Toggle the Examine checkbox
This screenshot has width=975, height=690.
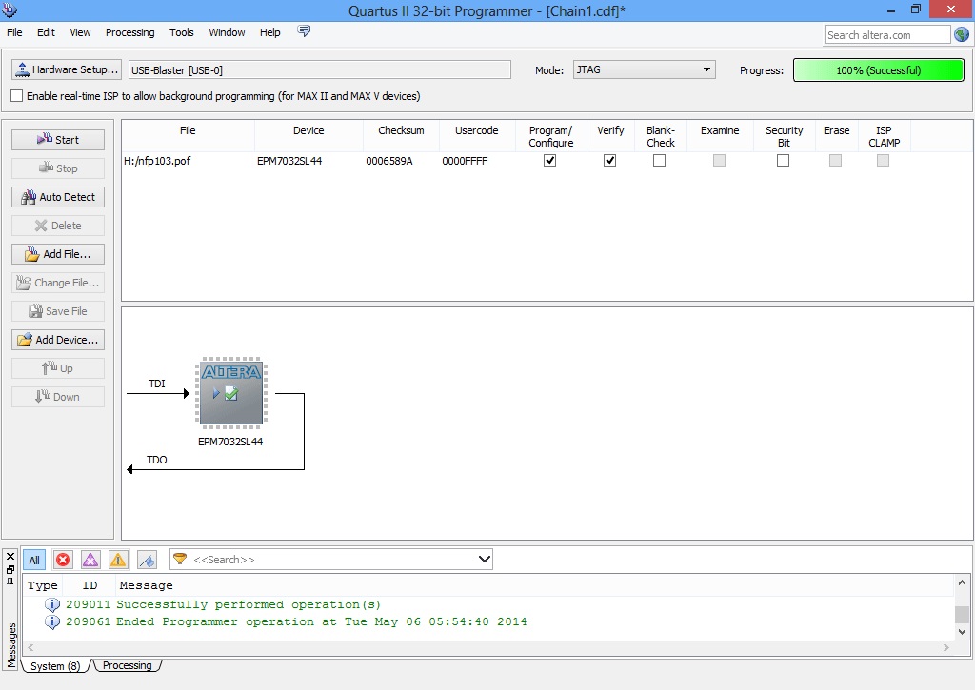[x=720, y=161]
